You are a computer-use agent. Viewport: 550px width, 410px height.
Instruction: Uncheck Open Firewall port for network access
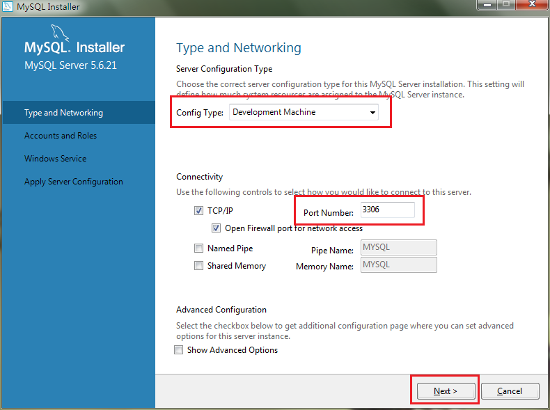(216, 228)
